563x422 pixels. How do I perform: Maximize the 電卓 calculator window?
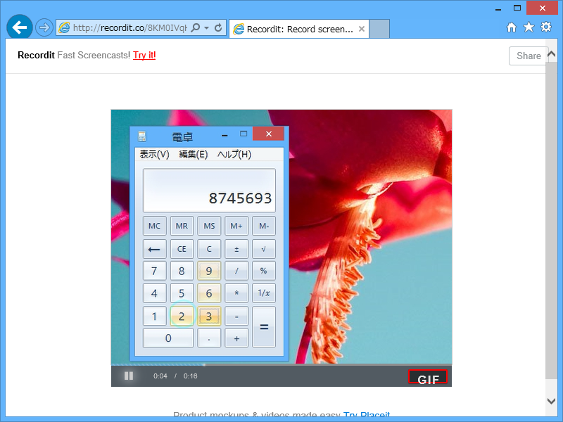(x=243, y=134)
